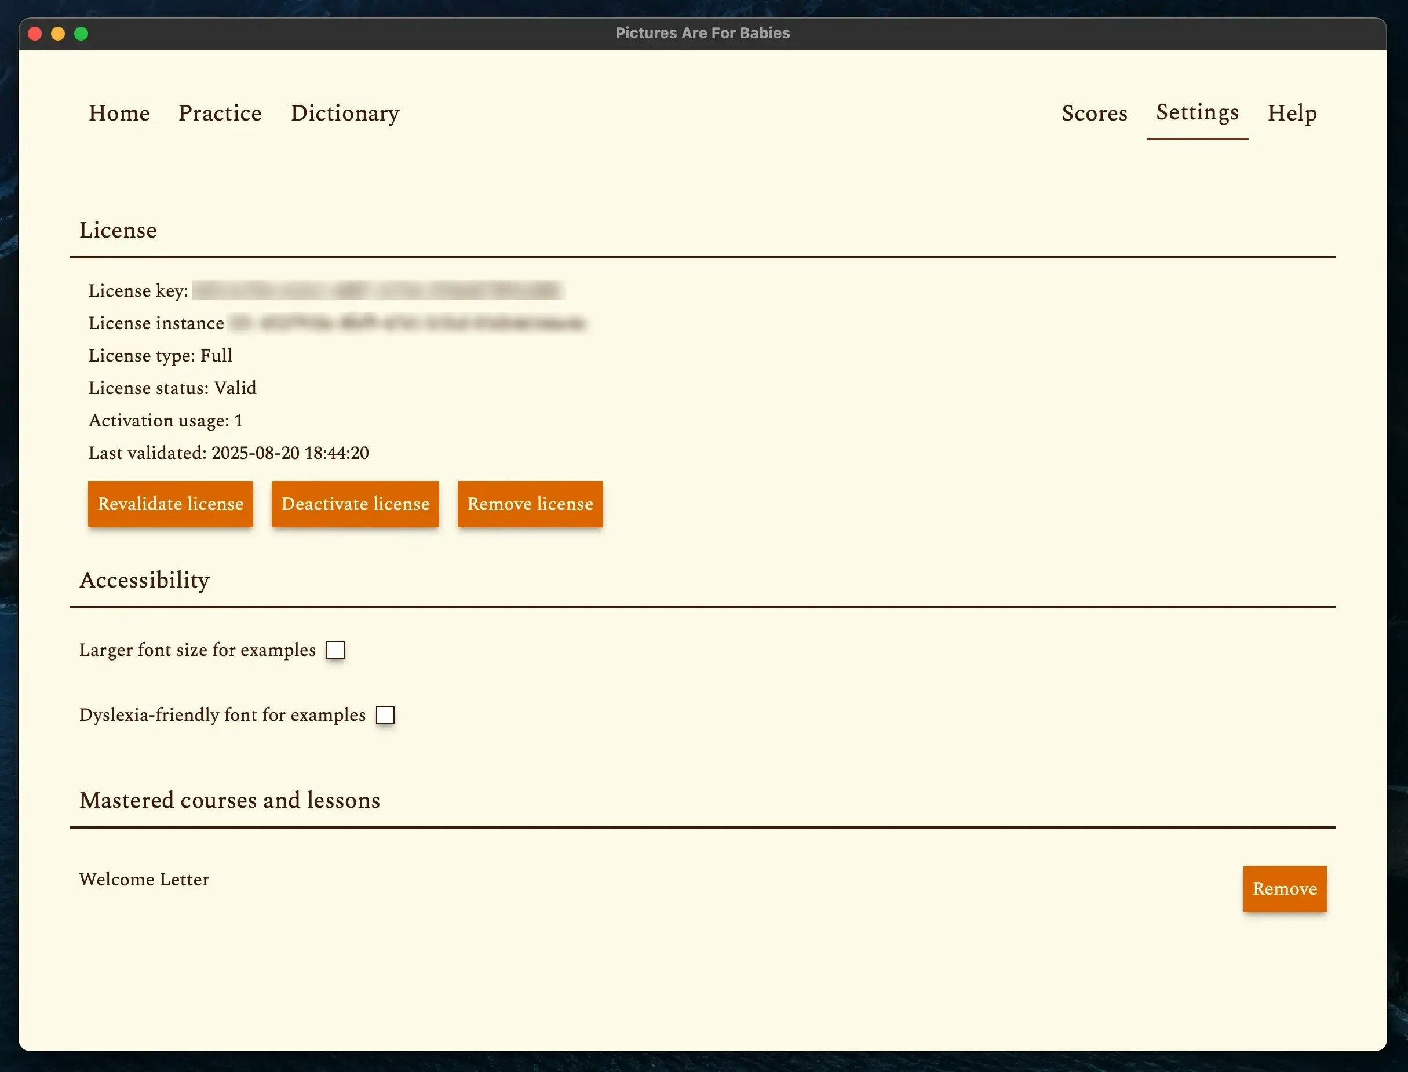Select the Settings tab
This screenshot has width=1408, height=1072.
1197,112
